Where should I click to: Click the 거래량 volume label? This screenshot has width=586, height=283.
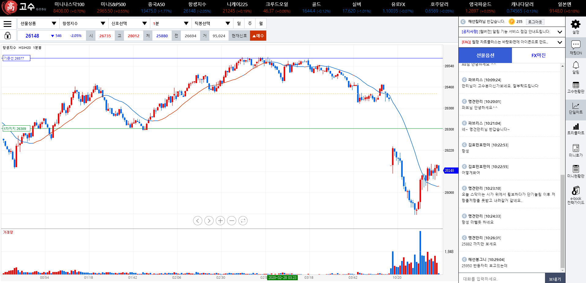8,232
